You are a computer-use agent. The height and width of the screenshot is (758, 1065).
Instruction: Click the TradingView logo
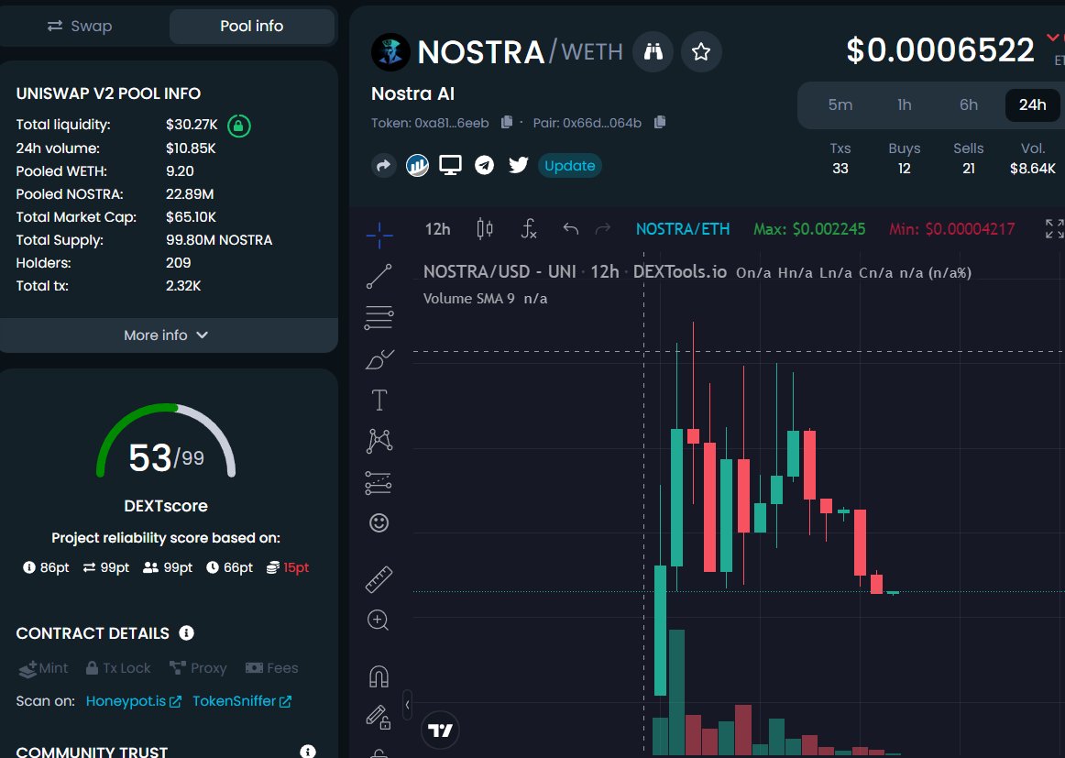coord(440,731)
